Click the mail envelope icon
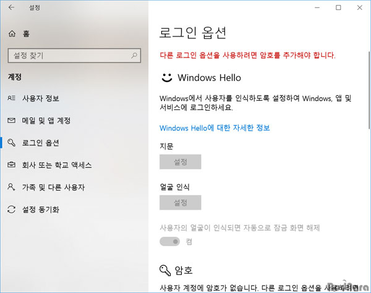The image size is (371, 293). (x=11, y=121)
